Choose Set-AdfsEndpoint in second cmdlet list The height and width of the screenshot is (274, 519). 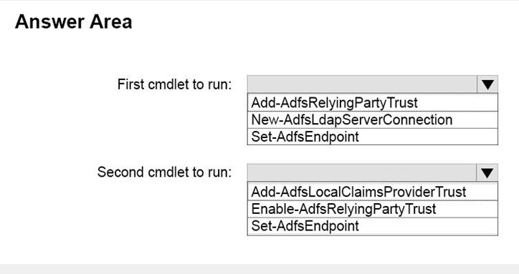[372, 226]
